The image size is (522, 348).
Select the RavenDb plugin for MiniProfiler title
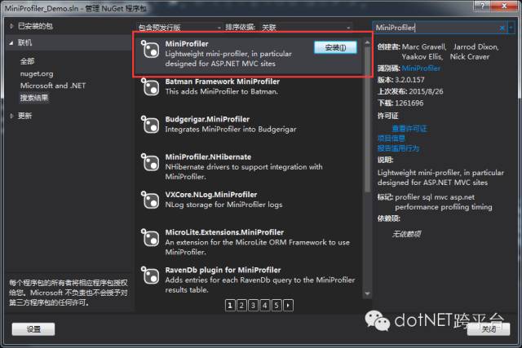point(223,270)
